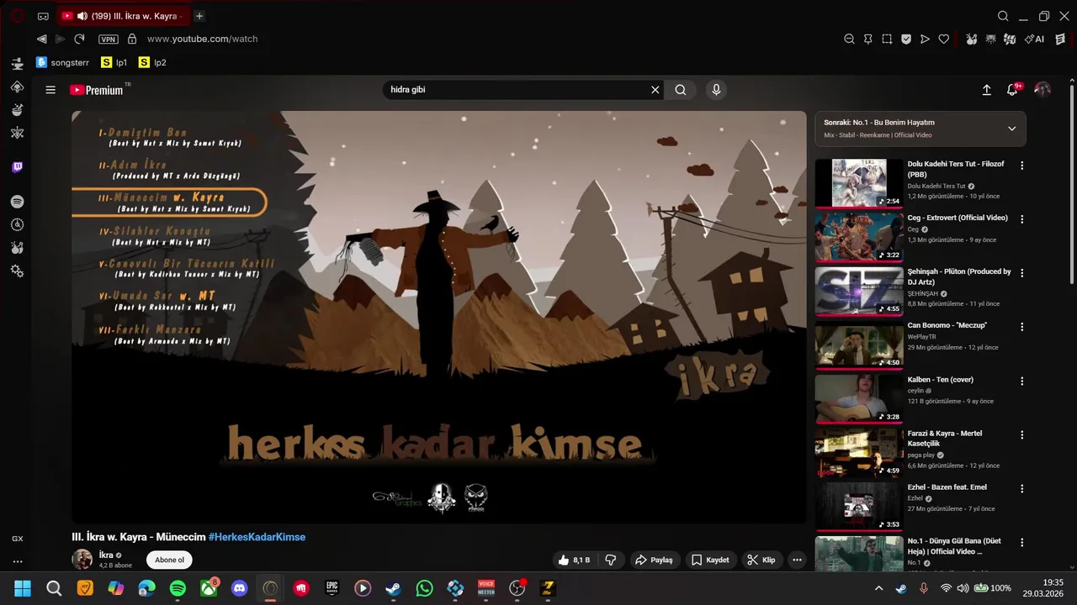The width and height of the screenshot is (1077, 605).
Task: Play Şehinşah - Plüton recommended video title
Action: pyautogui.click(x=959, y=276)
